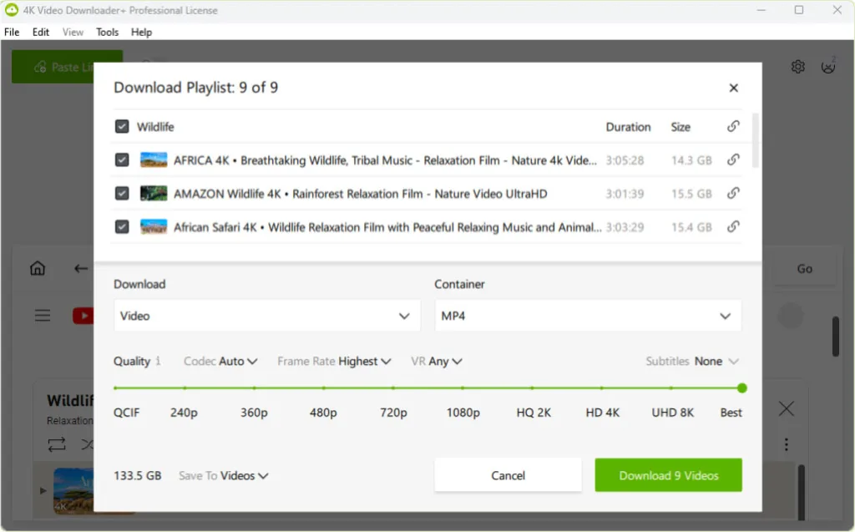Open the Download type dropdown showing Video
The height and width of the screenshot is (532, 855).
tap(266, 317)
